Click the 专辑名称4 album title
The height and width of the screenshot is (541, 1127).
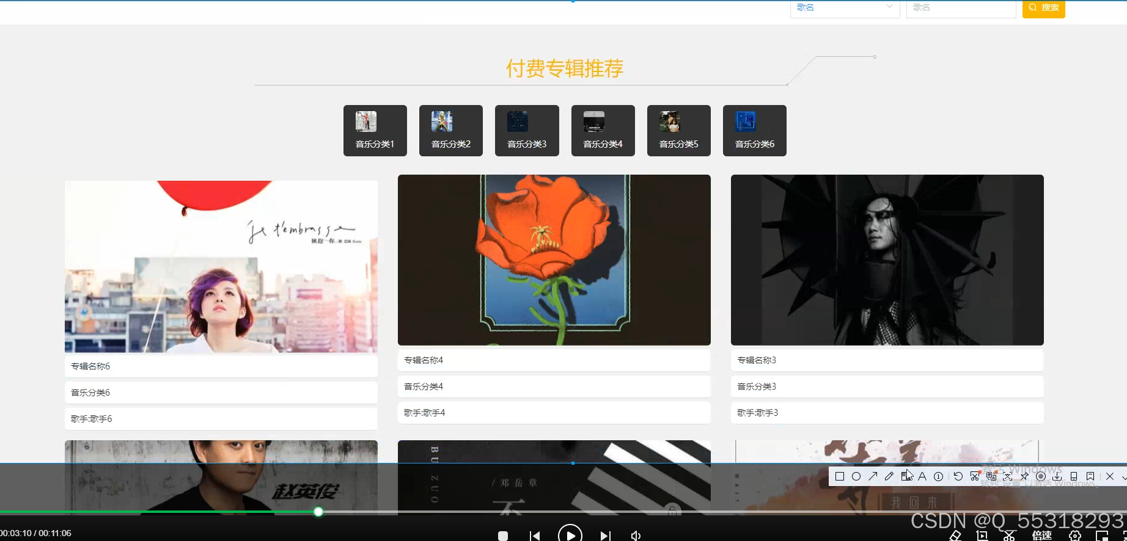424,360
